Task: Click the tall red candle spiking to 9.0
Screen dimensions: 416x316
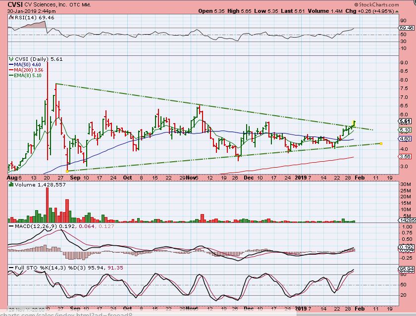Action: click(48, 111)
